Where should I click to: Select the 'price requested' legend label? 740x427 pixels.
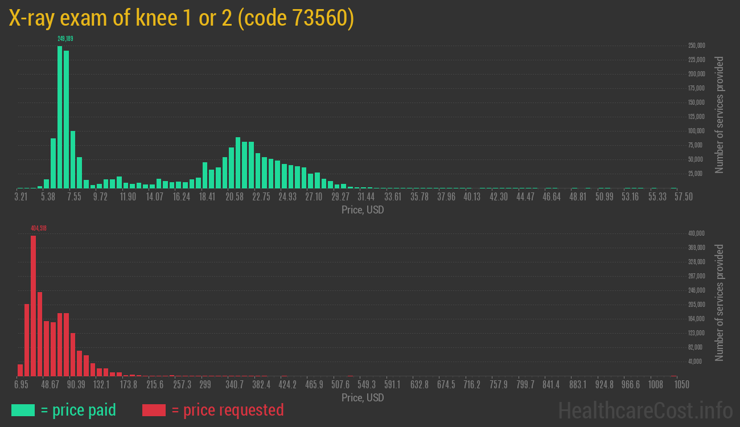(227, 410)
